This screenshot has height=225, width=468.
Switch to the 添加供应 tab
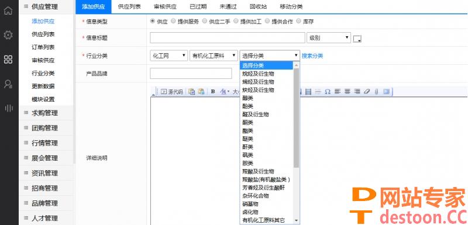[x=94, y=6]
